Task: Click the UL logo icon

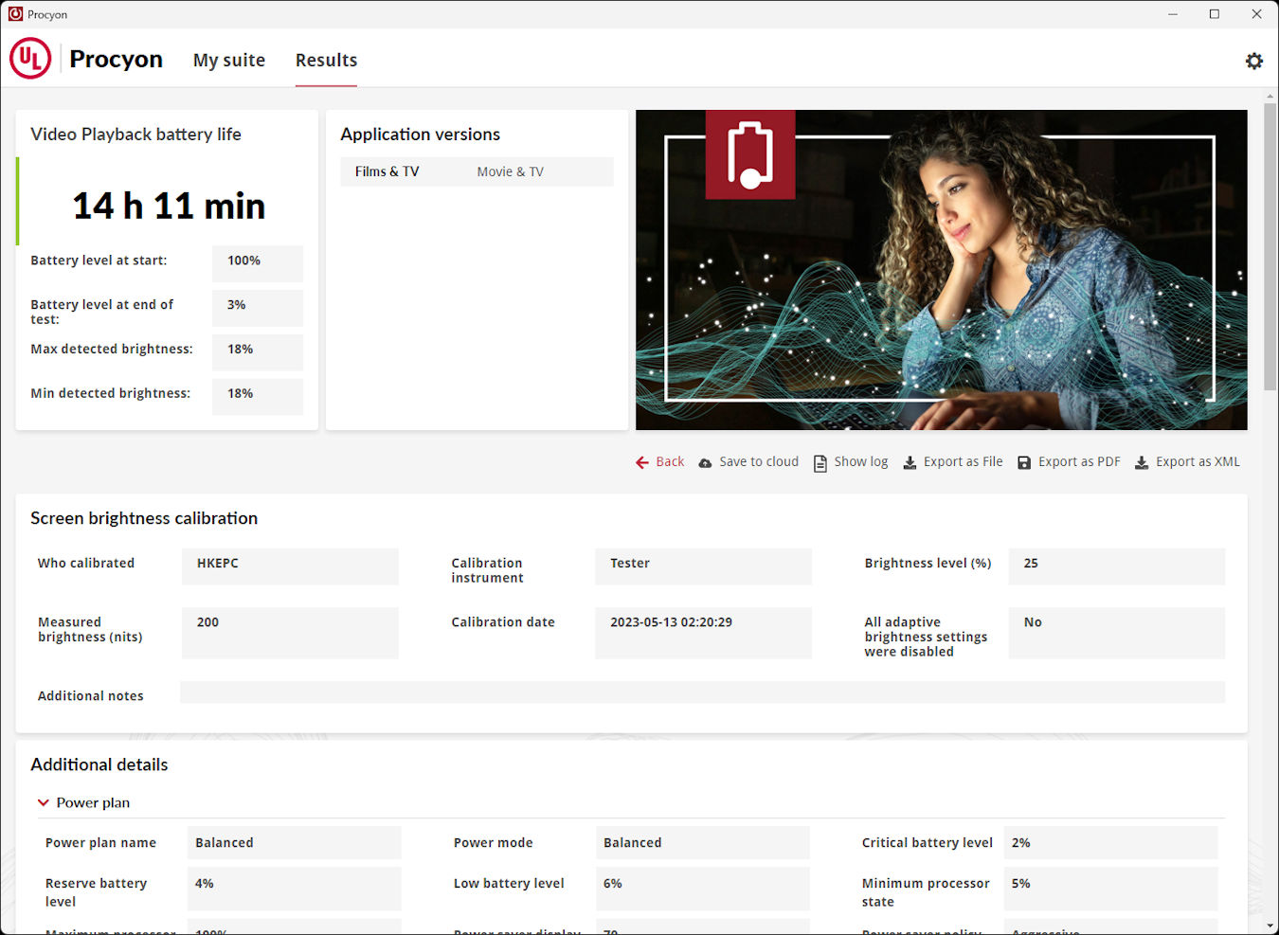Action: point(30,59)
